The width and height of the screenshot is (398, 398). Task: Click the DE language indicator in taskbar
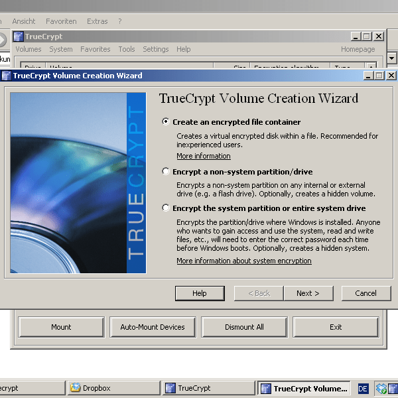pos(363,389)
